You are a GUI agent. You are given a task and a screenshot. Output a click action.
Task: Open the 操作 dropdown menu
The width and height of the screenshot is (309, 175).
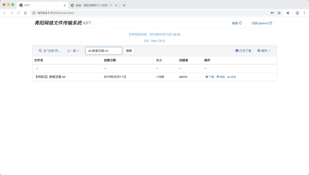264,51
